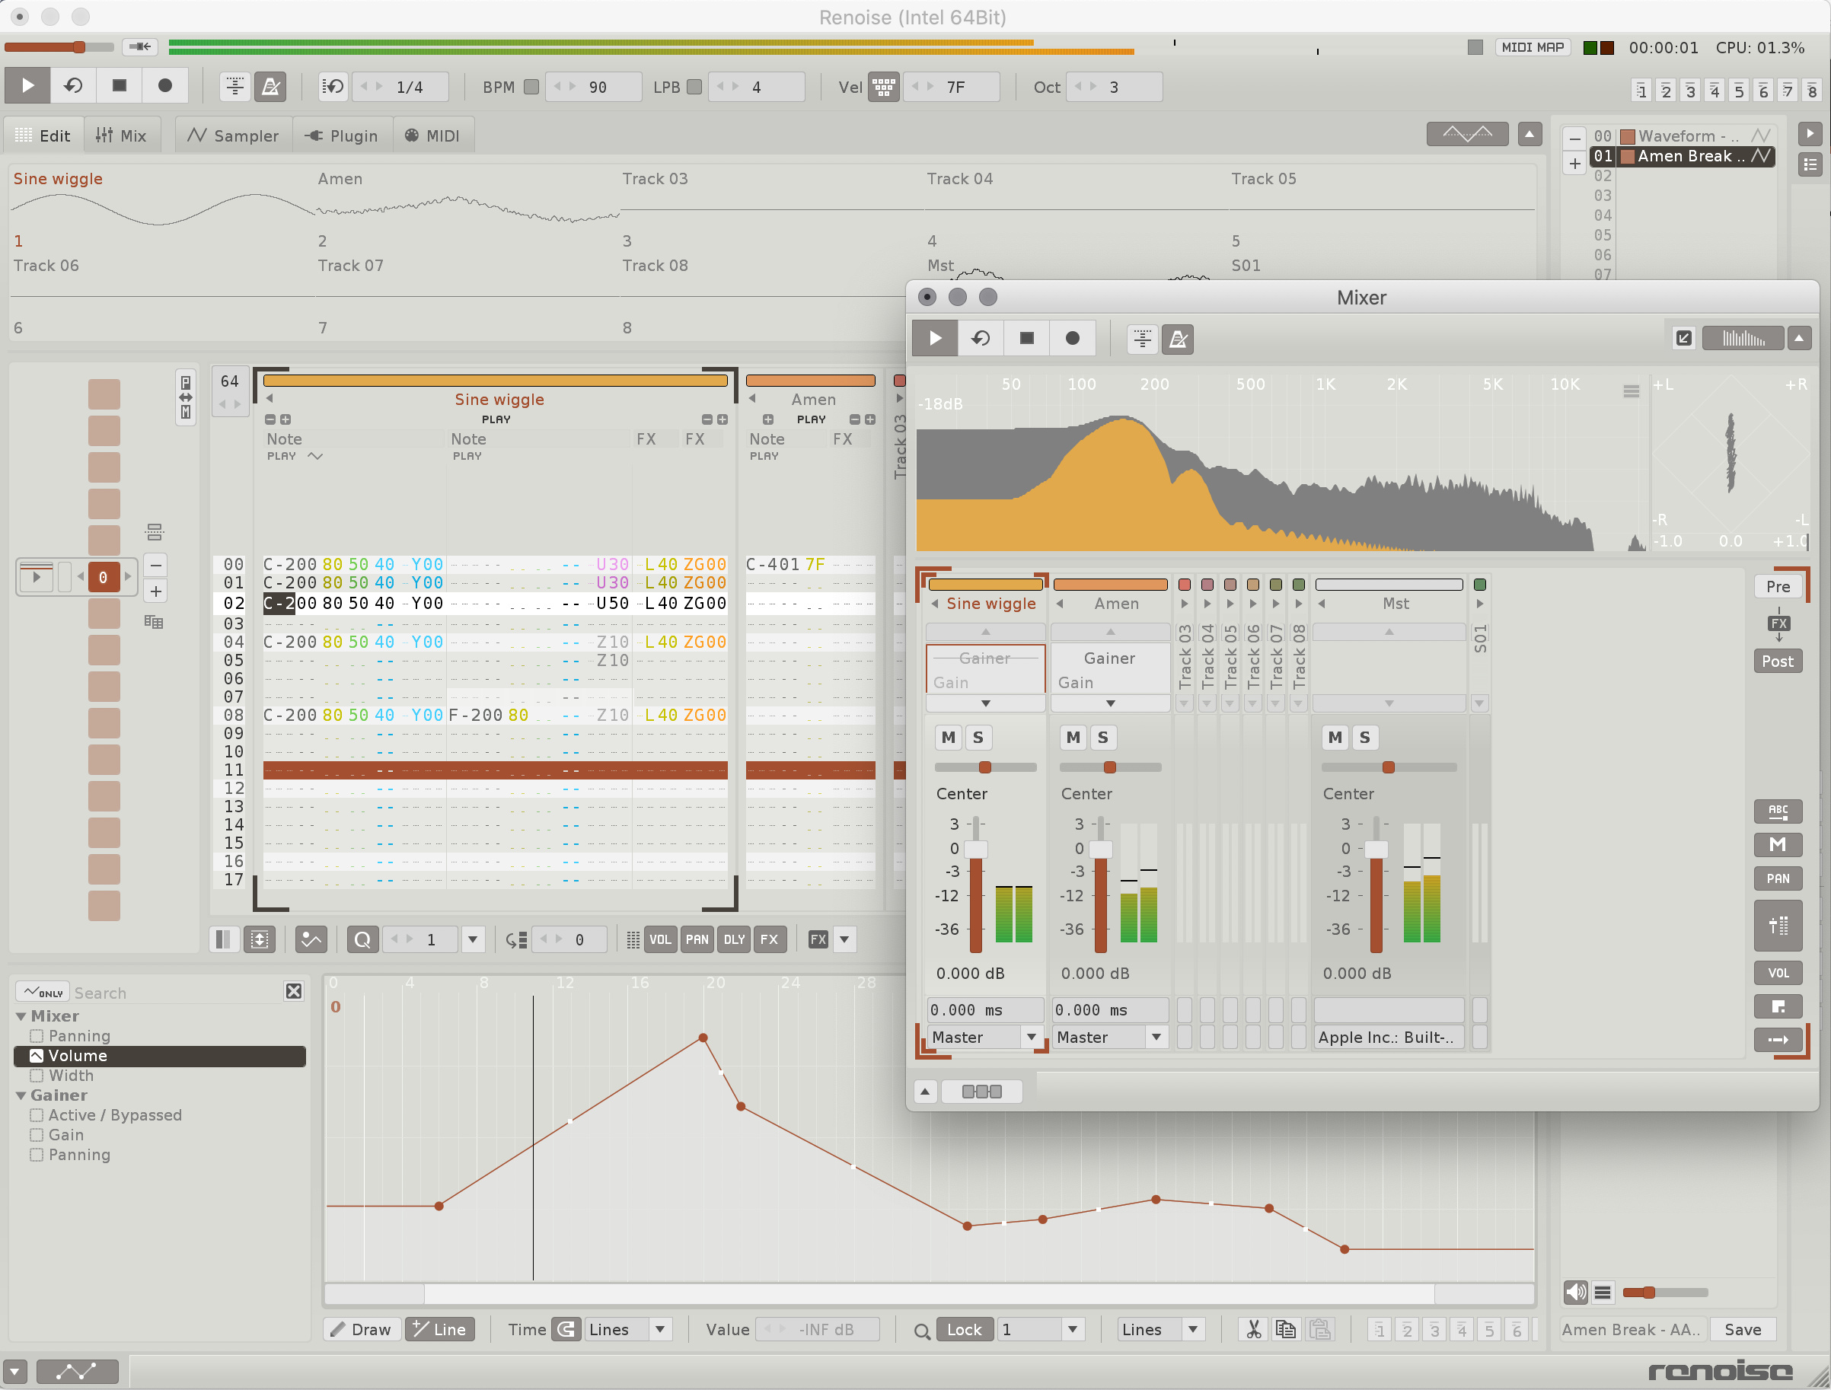Screen dimensions: 1831x1390
Task: Toggle main pattern follow icon
Action: (235, 86)
